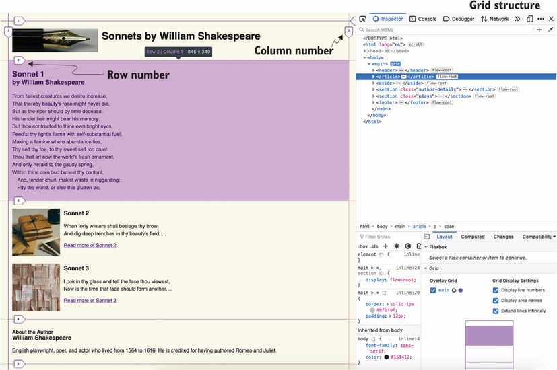The height and width of the screenshot is (370, 557).
Task: Open Read more of Sonnet 2 link
Action: click(90, 245)
